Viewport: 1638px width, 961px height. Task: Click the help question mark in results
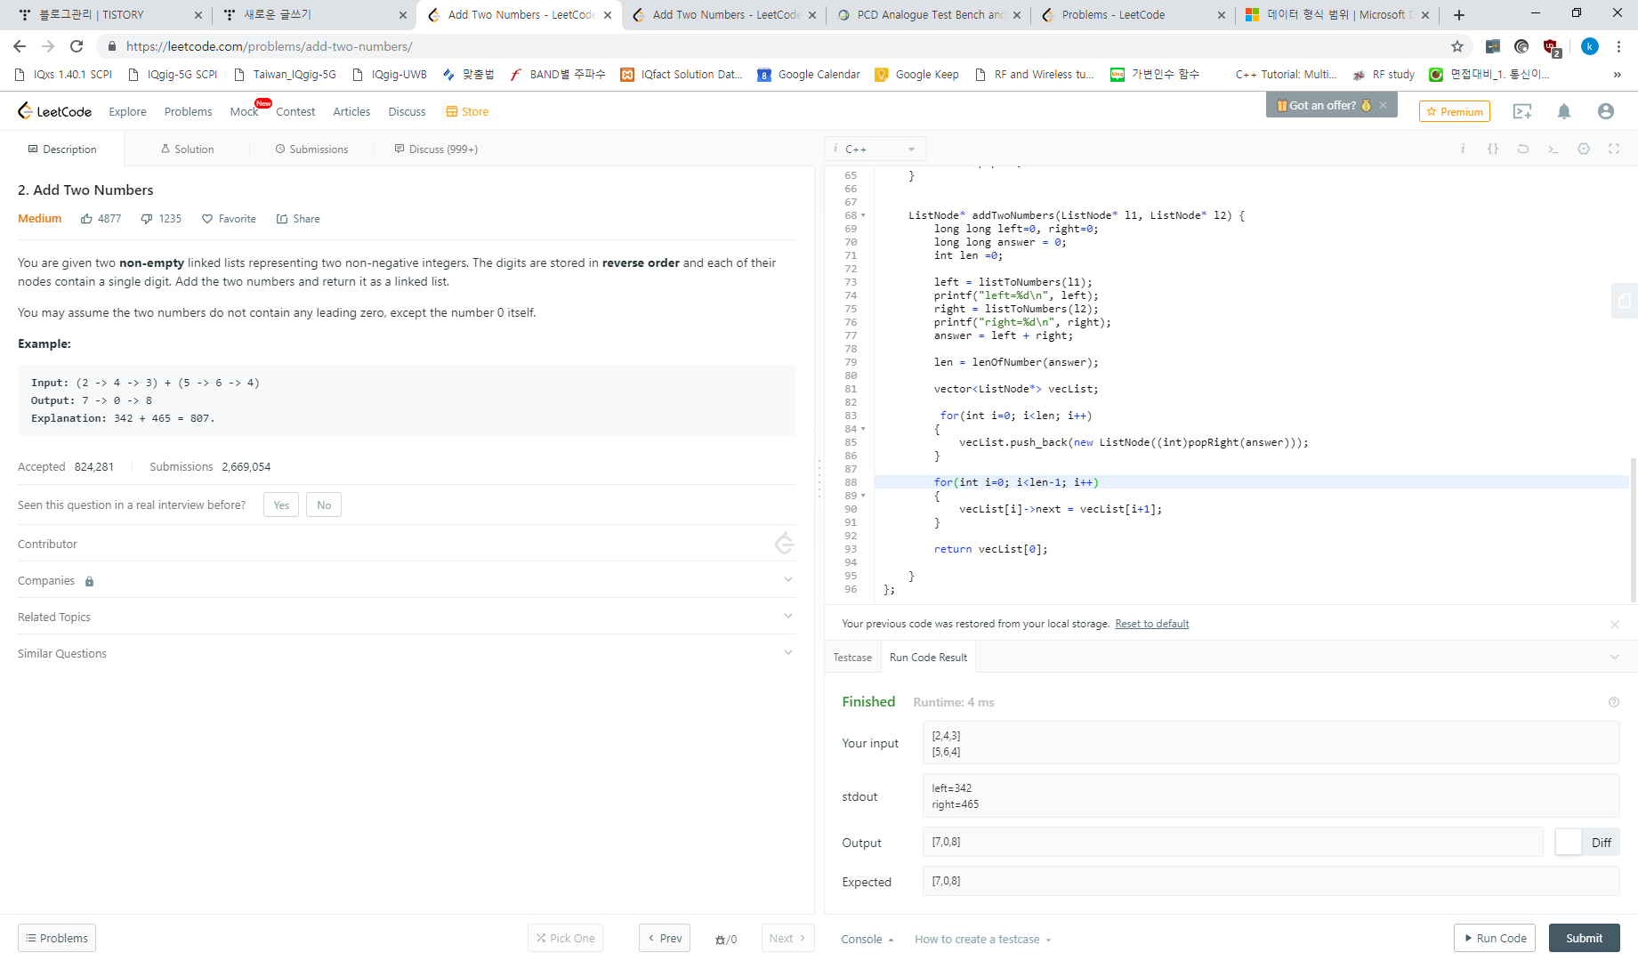(1614, 702)
